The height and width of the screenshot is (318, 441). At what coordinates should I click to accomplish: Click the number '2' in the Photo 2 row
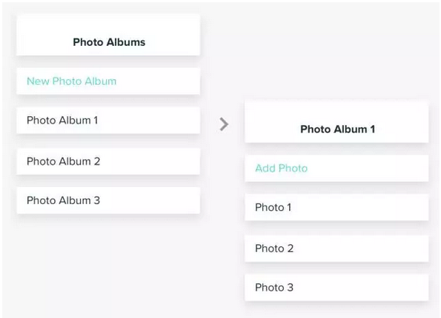pyautogui.click(x=291, y=248)
